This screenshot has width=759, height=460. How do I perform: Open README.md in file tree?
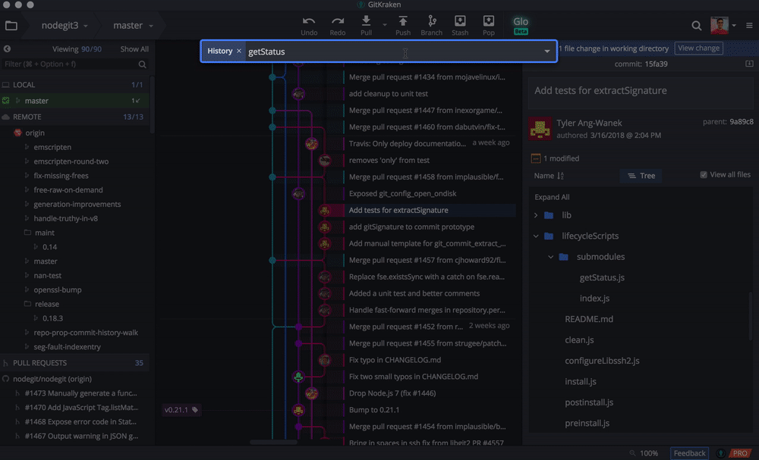589,319
